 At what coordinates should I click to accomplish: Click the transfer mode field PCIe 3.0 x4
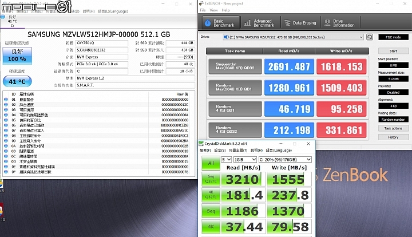102,64
